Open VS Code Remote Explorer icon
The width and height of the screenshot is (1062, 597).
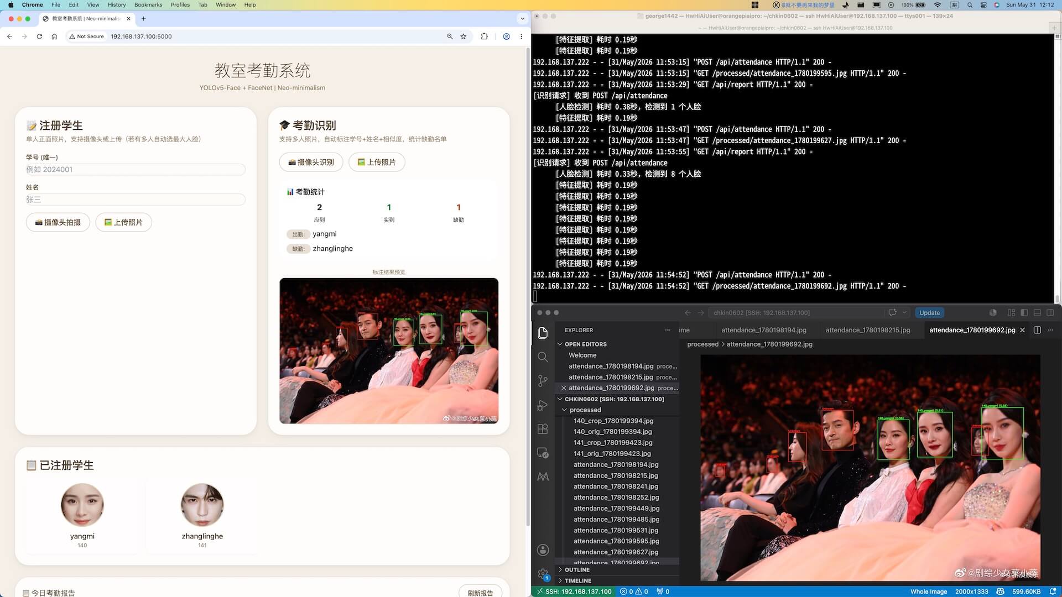point(543,453)
